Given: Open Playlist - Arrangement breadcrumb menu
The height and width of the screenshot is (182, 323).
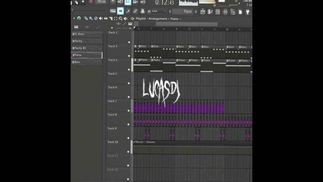Looking at the screenshot, I should pos(151,19).
